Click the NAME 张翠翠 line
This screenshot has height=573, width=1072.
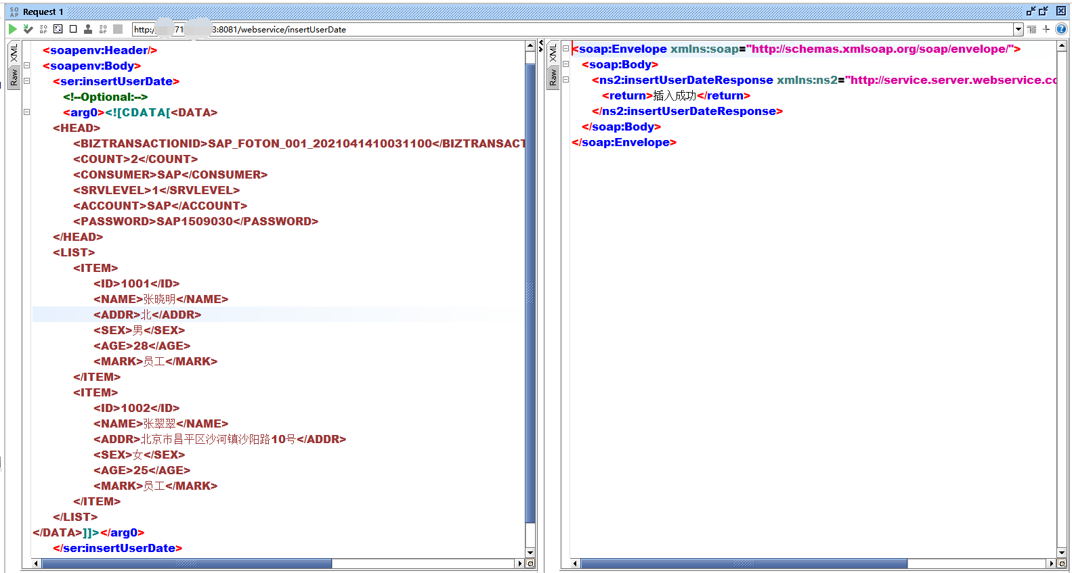tap(161, 423)
